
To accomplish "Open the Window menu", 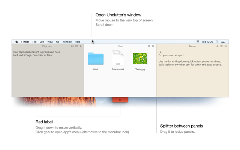I will 67,42.
